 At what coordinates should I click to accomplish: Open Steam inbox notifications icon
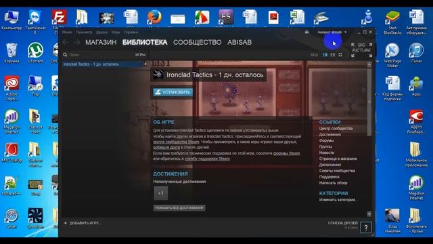pyautogui.click(x=306, y=32)
